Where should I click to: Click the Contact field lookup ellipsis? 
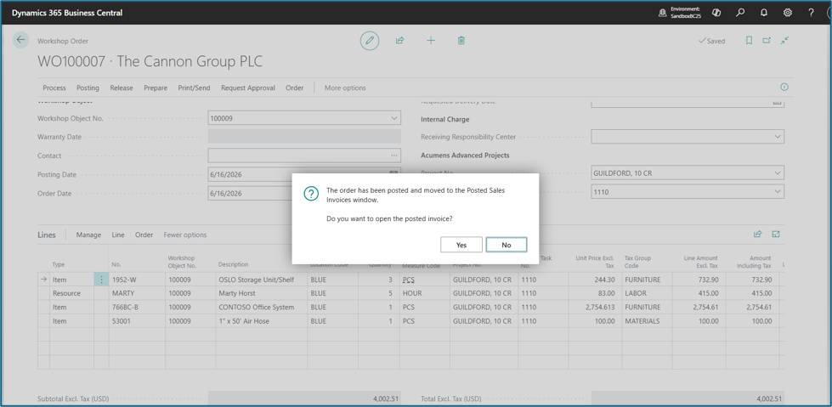coord(393,155)
